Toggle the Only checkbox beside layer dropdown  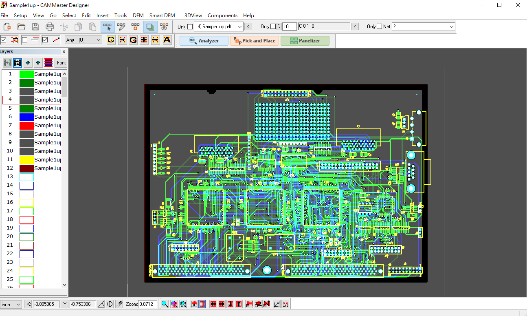(x=190, y=27)
